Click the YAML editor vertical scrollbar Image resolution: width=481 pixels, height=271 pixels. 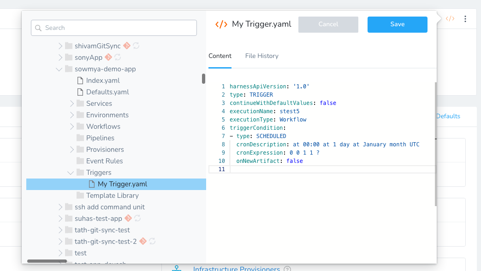click(x=436, y=144)
